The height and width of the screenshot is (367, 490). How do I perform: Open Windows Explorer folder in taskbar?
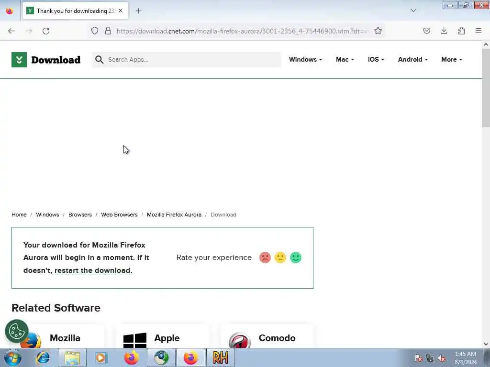point(72,357)
